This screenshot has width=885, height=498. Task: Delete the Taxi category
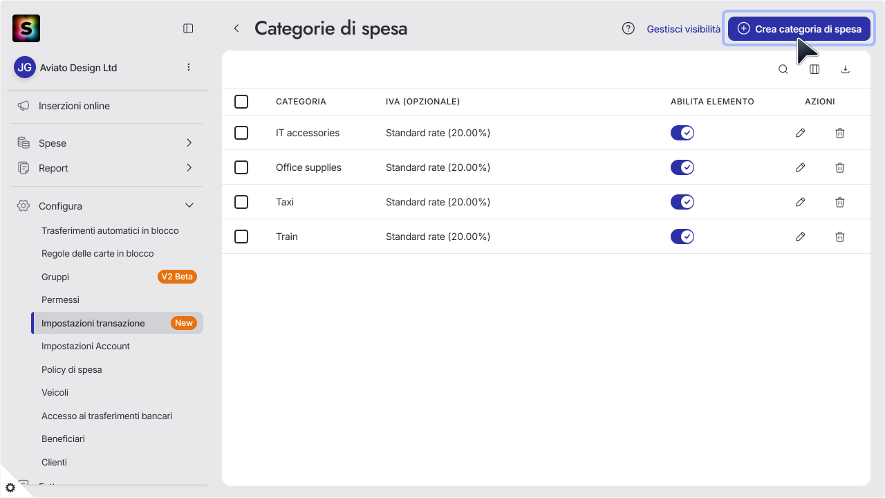pos(840,202)
